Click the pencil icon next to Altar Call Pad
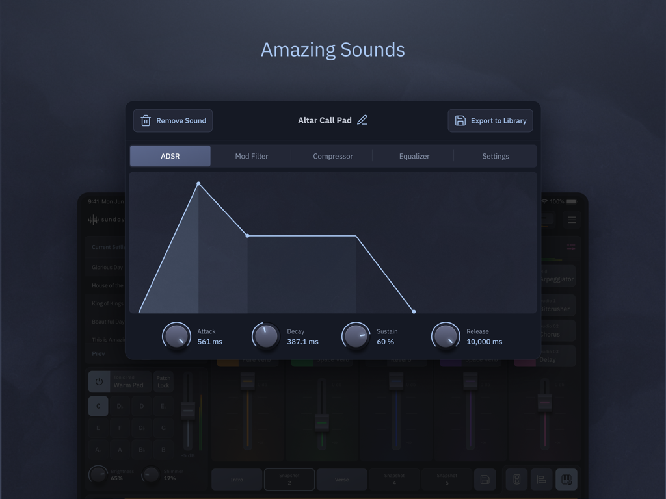 363,120
